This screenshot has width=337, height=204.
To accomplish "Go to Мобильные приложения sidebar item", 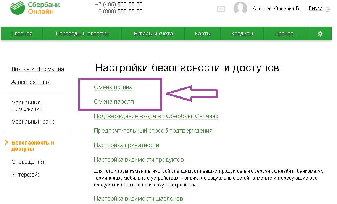I will [x=27, y=106].
